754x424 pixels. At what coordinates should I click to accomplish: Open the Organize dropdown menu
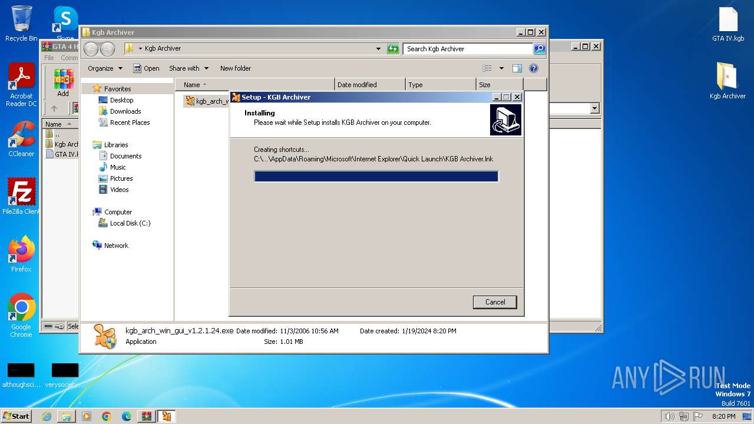105,68
